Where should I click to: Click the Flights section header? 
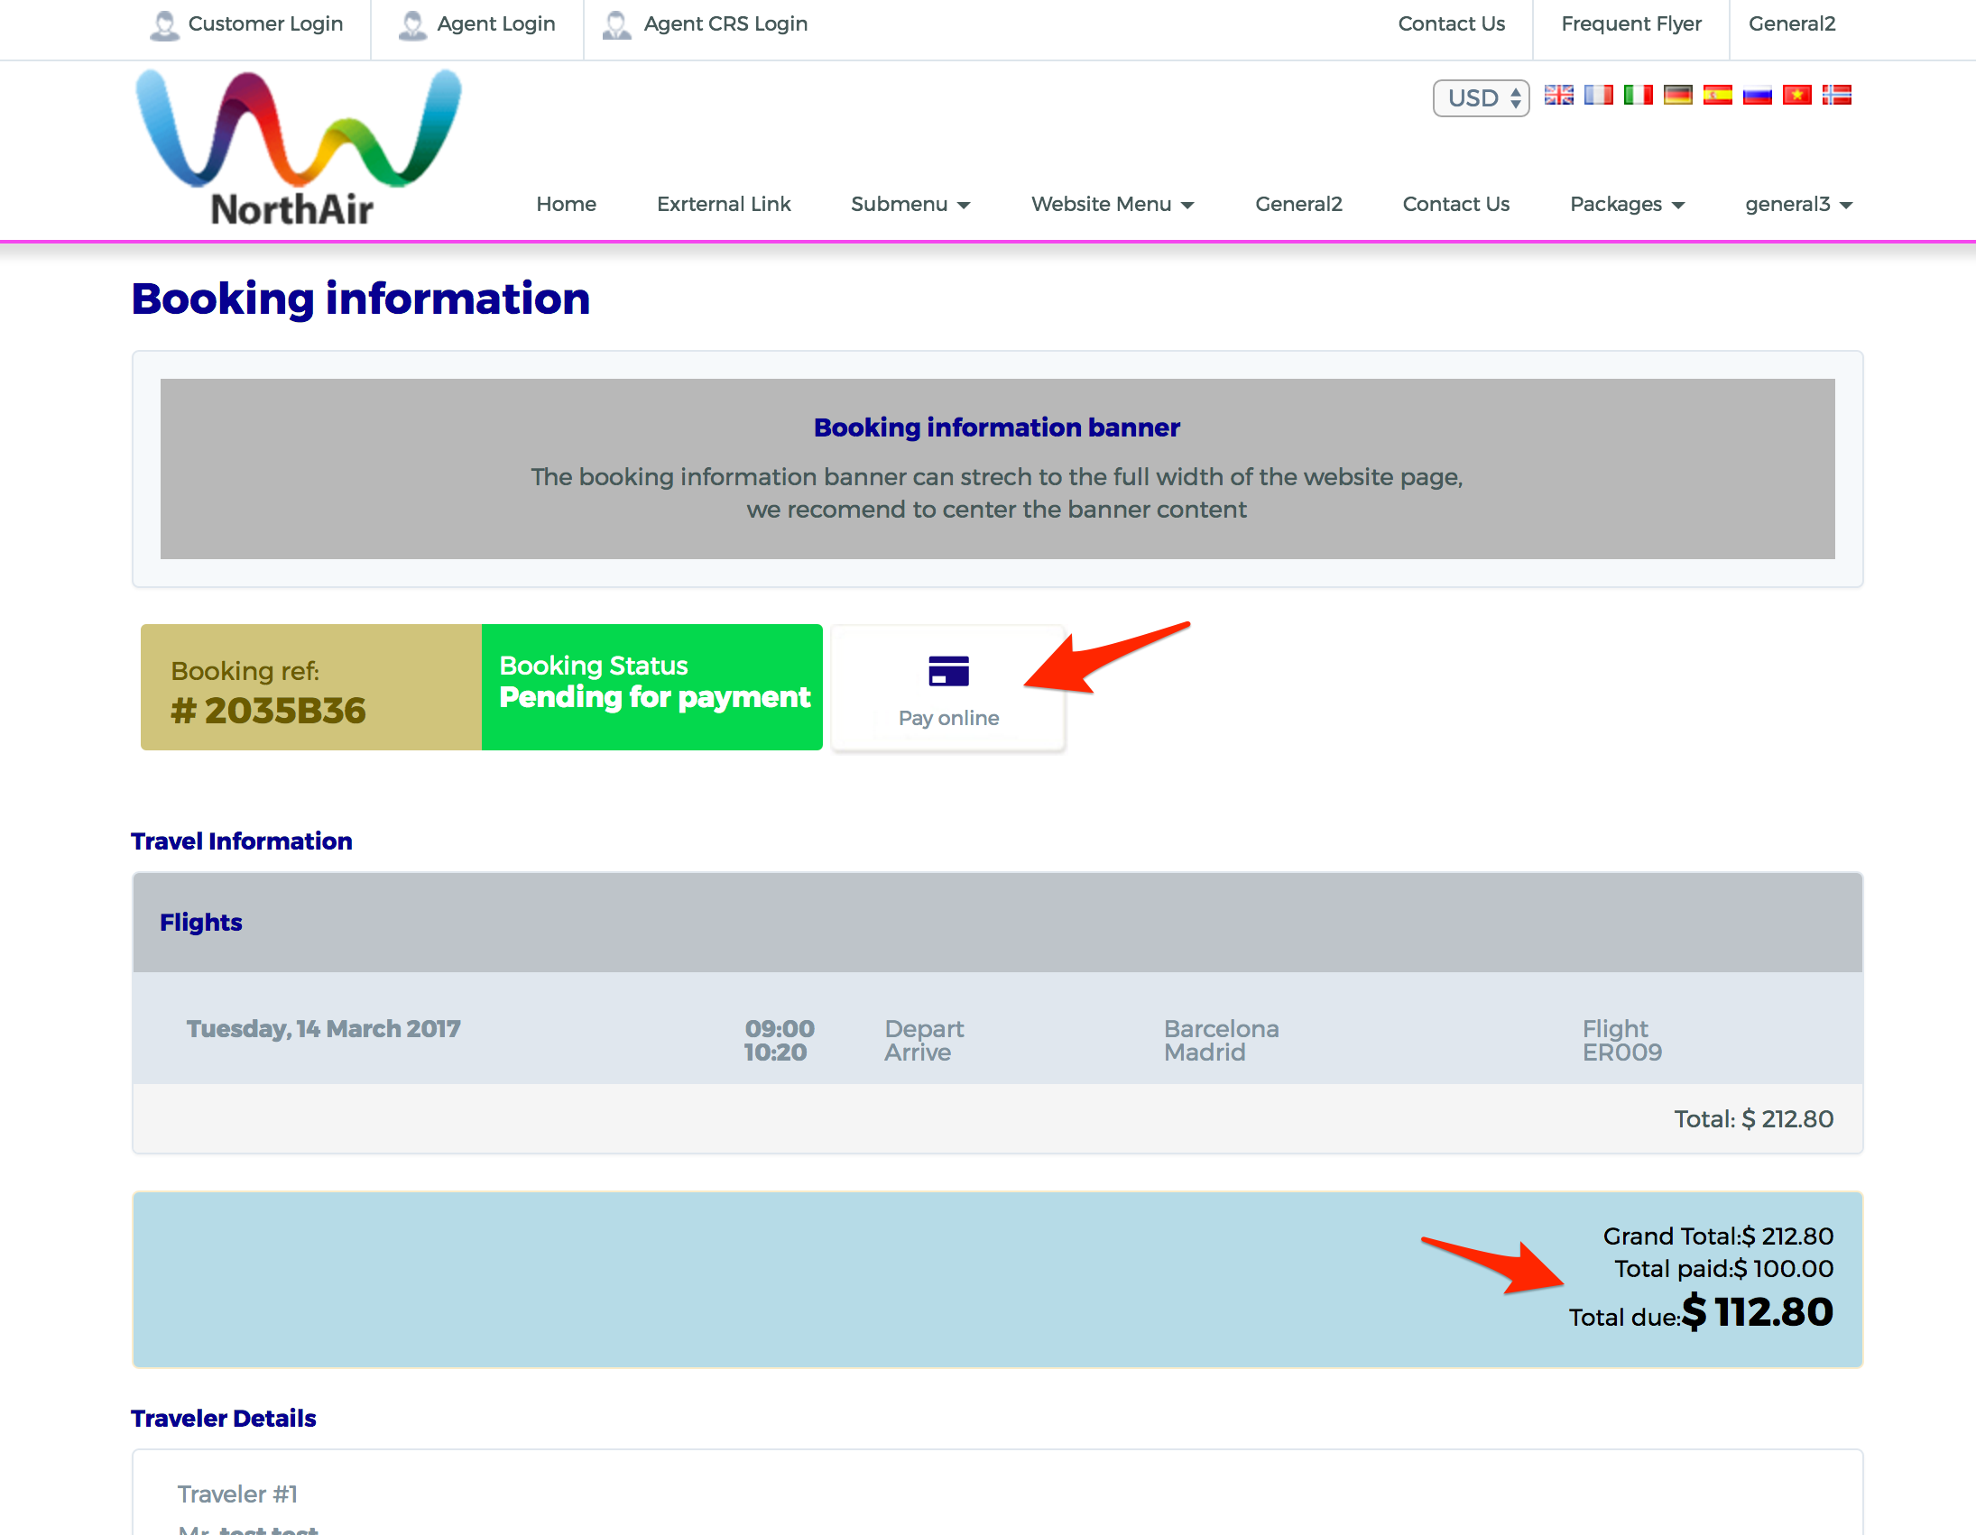click(997, 923)
